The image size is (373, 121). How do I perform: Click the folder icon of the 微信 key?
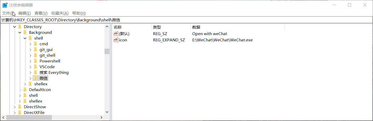(x=35, y=78)
